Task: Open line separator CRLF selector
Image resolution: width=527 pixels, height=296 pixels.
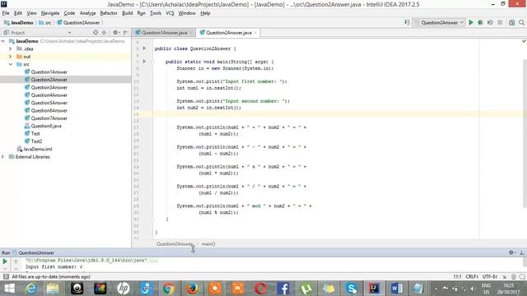Action: pos(472,276)
